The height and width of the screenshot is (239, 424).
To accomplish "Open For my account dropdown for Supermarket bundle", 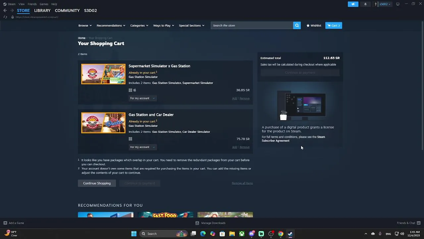I will pyautogui.click(x=142, y=98).
